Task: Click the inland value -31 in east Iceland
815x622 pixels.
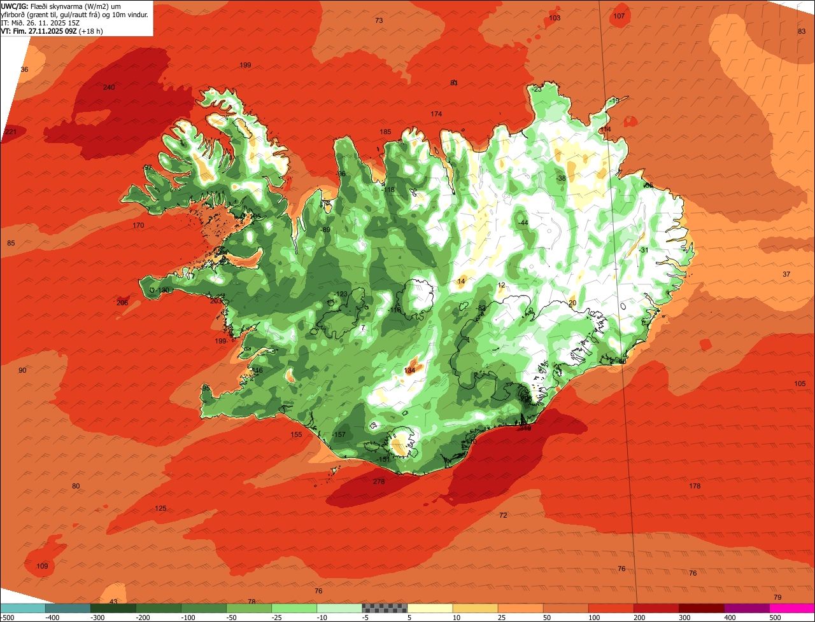Action: 643,250
